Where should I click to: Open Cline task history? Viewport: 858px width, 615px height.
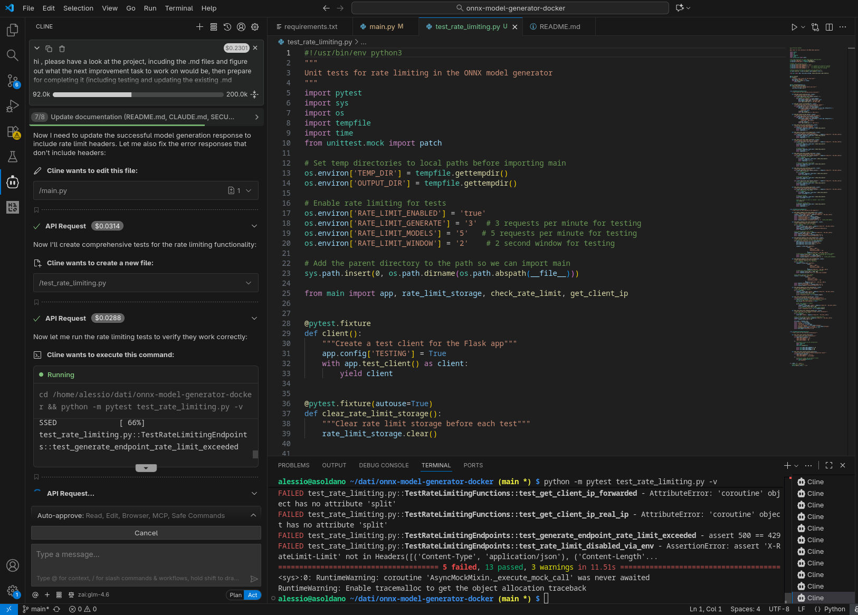pyautogui.click(x=227, y=27)
